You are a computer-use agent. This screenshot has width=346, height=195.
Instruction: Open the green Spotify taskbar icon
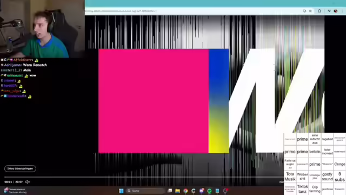tap(209, 191)
